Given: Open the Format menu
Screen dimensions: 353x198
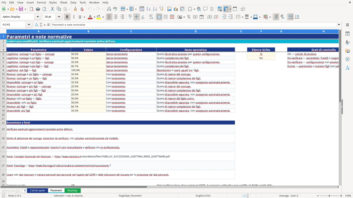Looking at the screenshot, I should click(41, 2).
